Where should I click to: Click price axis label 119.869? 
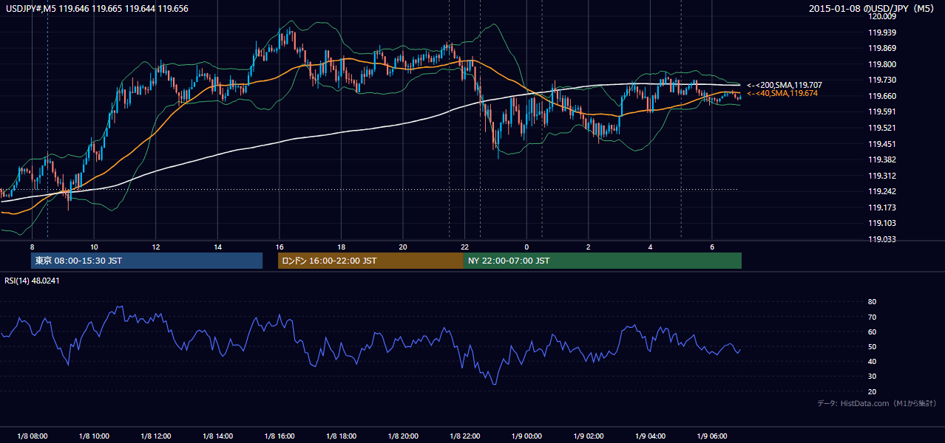(x=882, y=48)
